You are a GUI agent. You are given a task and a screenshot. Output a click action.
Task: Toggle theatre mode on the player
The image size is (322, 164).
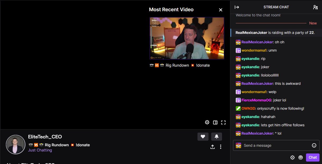click(215, 122)
